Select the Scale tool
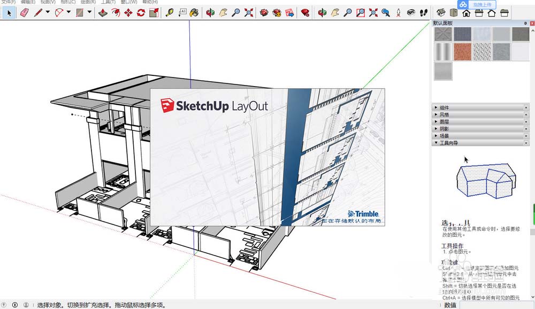Image resolution: width=535 pixels, height=309 pixels. pos(154,13)
